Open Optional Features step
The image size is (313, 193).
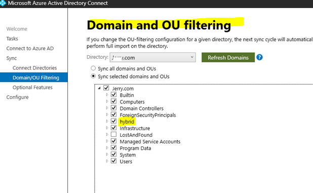(32, 88)
